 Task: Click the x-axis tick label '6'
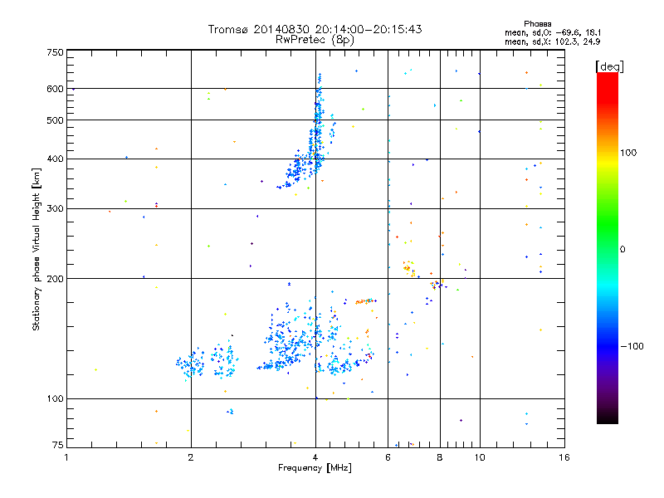coord(388,457)
